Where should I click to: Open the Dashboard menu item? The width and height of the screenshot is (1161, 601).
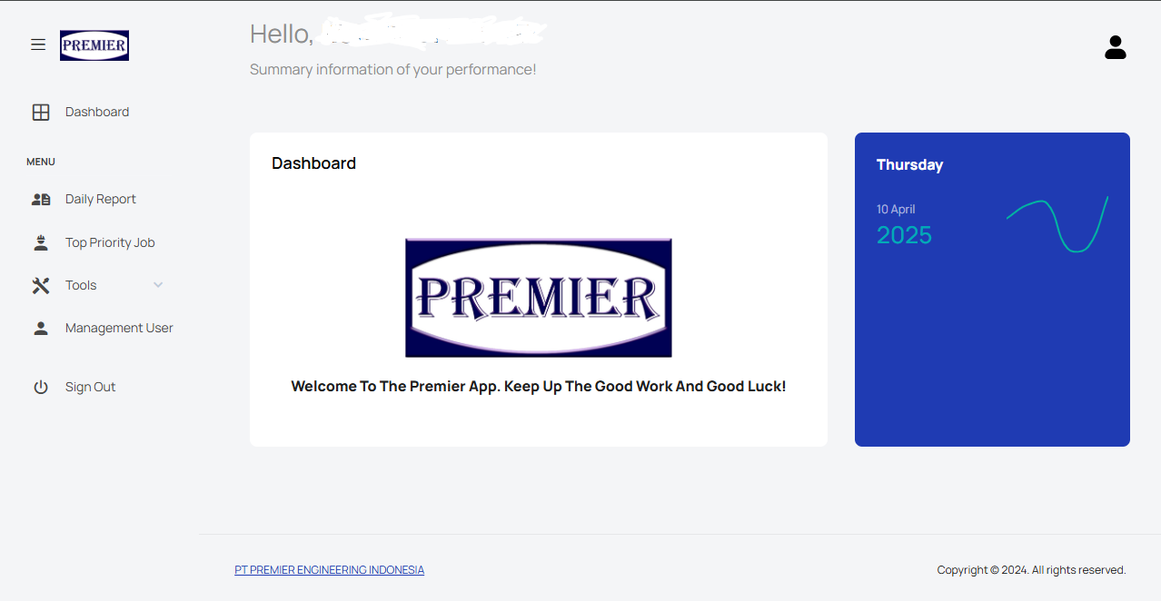97,113
